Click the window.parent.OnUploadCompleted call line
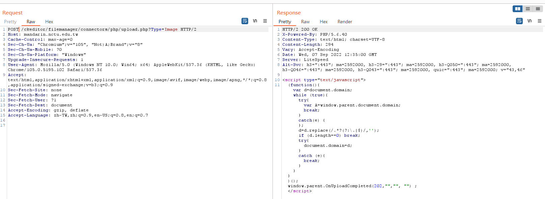 coord(352,186)
